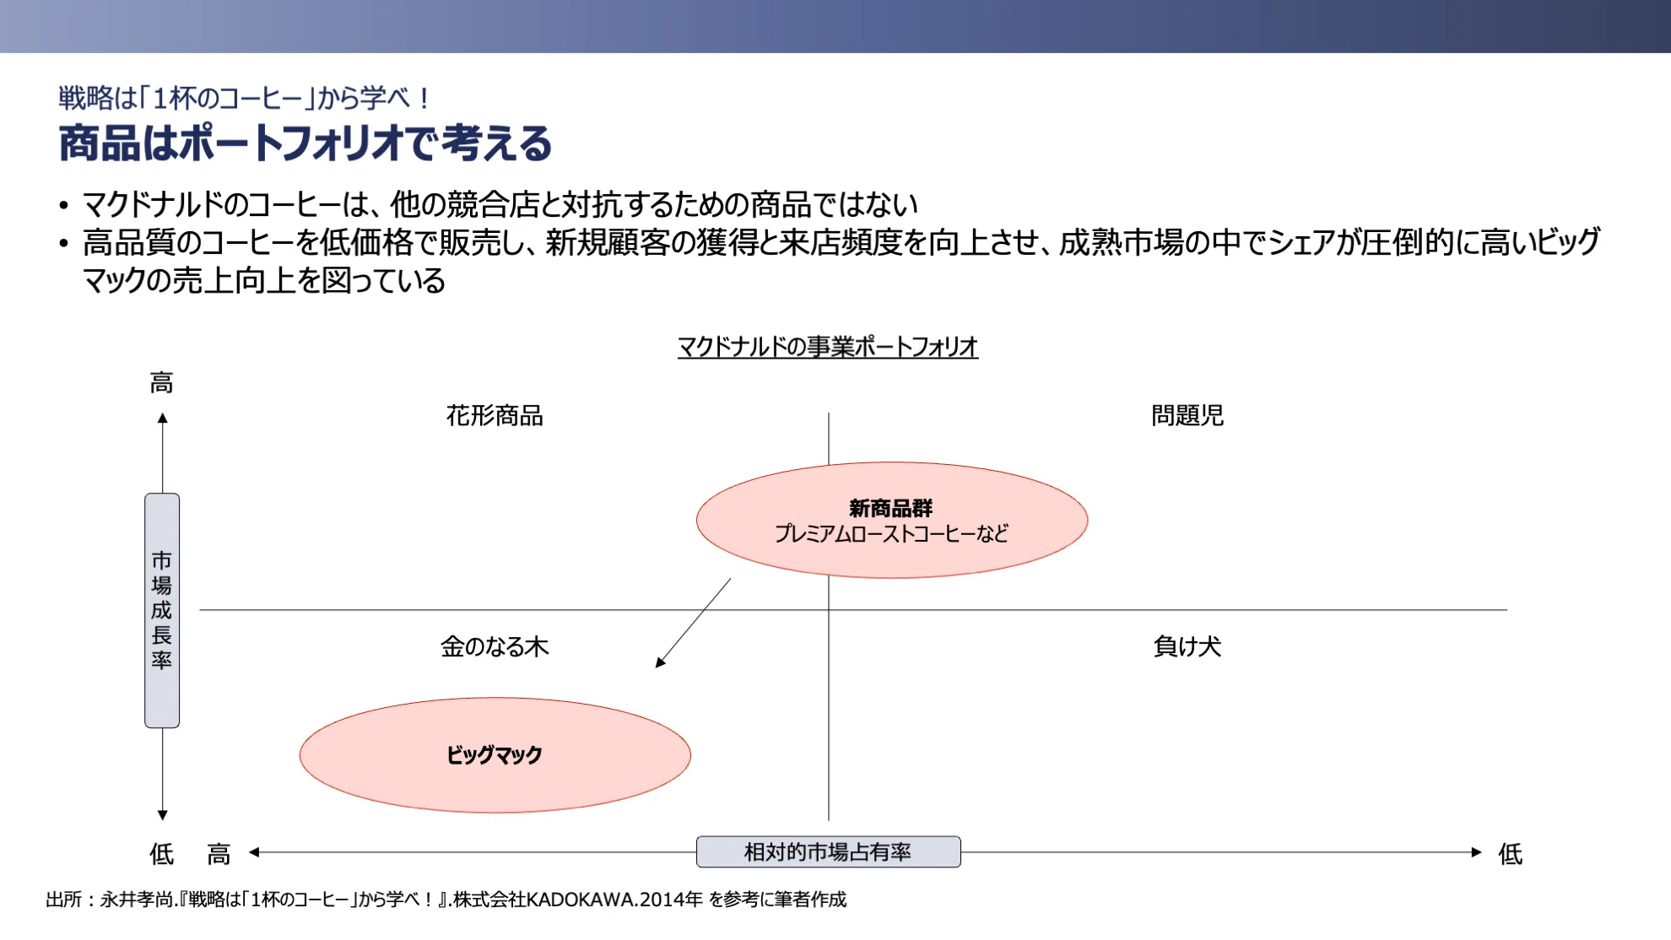
Task: Select the 低 label at the right end of 相対的市場占有率 axis
Action: pyautogui.click(x=1511, y=854)
